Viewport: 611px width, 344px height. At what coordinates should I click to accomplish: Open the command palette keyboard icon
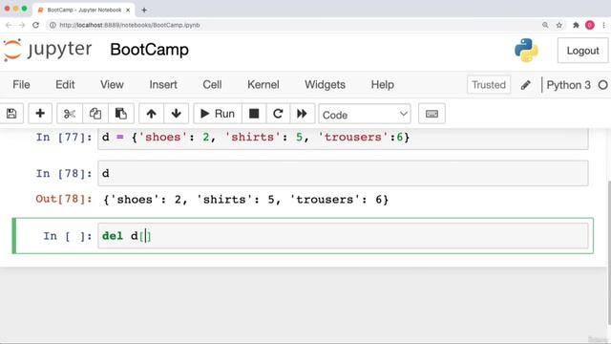point(432,114)
